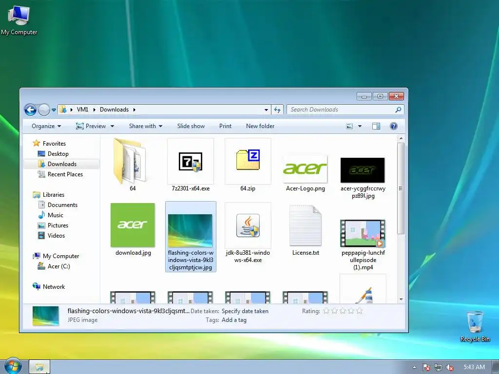
Task: Click the Print toolbar button
Action: click(225, 126)
